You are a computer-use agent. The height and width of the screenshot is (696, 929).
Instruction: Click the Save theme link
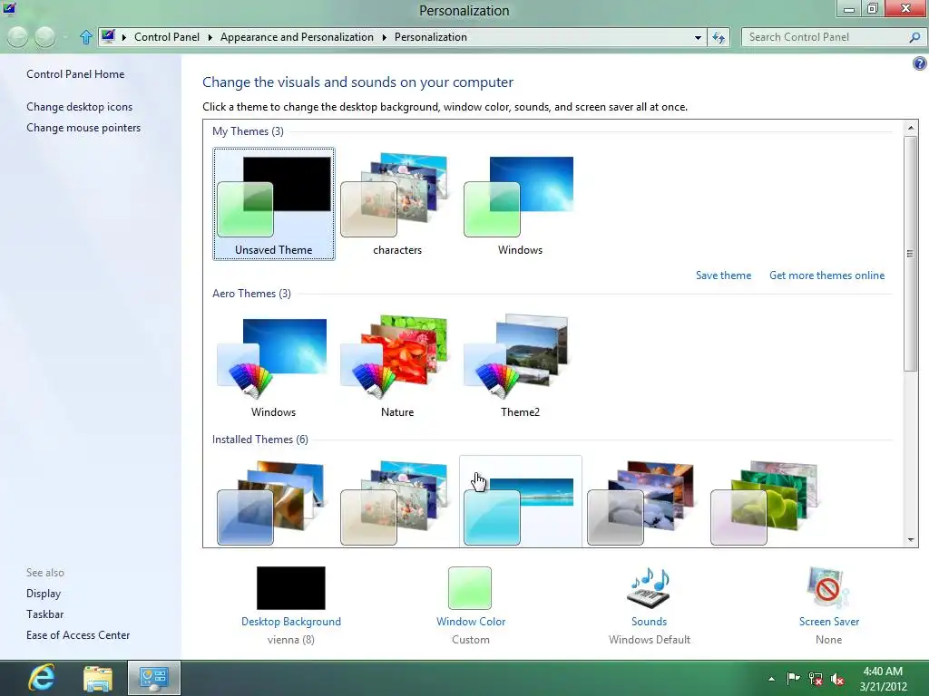click(723, 275)
